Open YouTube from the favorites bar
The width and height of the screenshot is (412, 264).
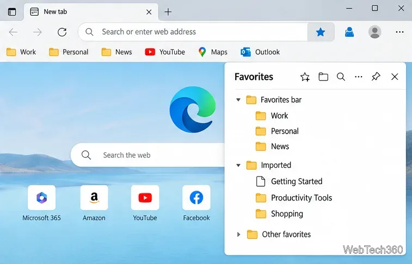[165, 52]
